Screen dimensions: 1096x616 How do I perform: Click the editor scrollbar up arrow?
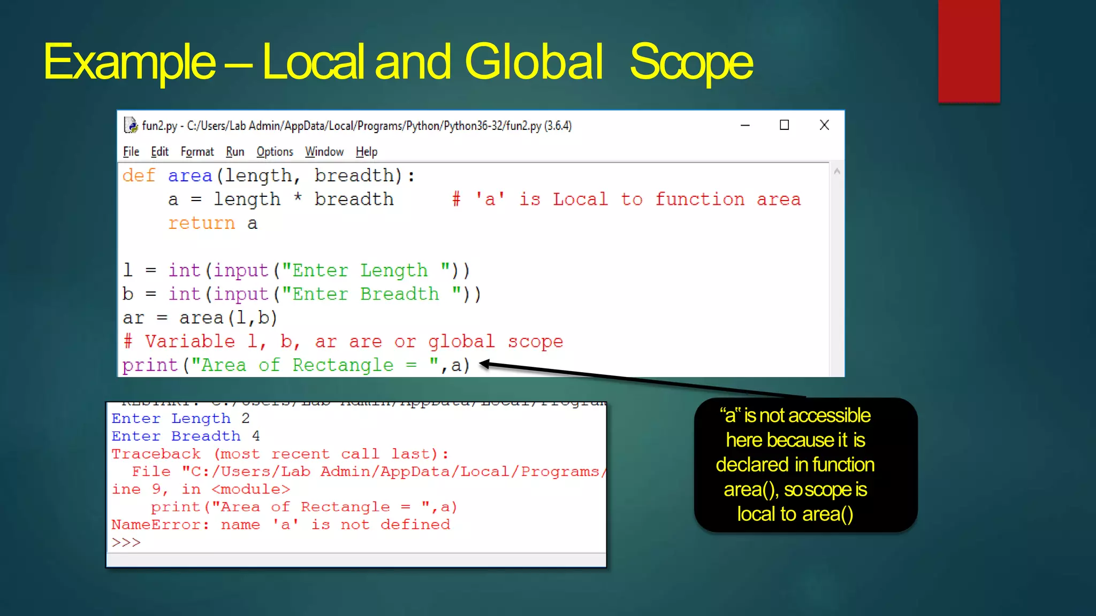(x=837, y=172)
